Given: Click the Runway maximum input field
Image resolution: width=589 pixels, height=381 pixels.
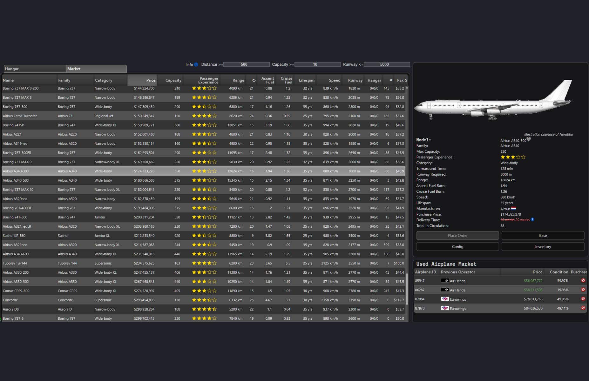Looking at the screenshot, I should [387, 64].
